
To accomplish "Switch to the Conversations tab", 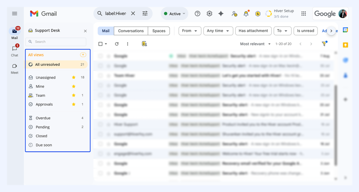I will point(131,31).
